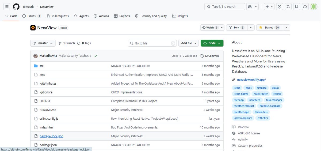Toggle the Starred button
Viewport: 321px width, 151px height.
coord(269,28)
